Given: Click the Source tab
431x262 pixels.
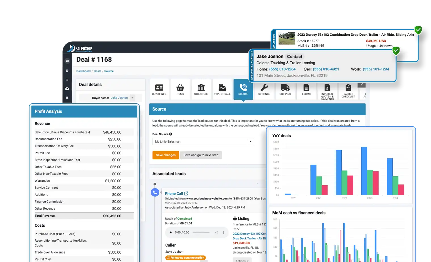Looking at the screenshot, I should tap(243, 89).
